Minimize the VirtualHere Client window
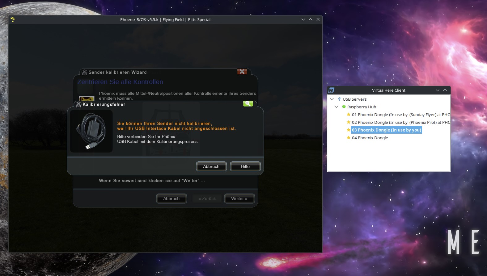 (x=438, y=90)
